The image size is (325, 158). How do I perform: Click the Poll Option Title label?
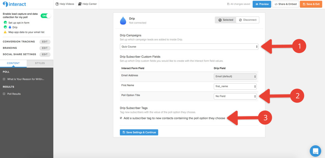[130, 95]
